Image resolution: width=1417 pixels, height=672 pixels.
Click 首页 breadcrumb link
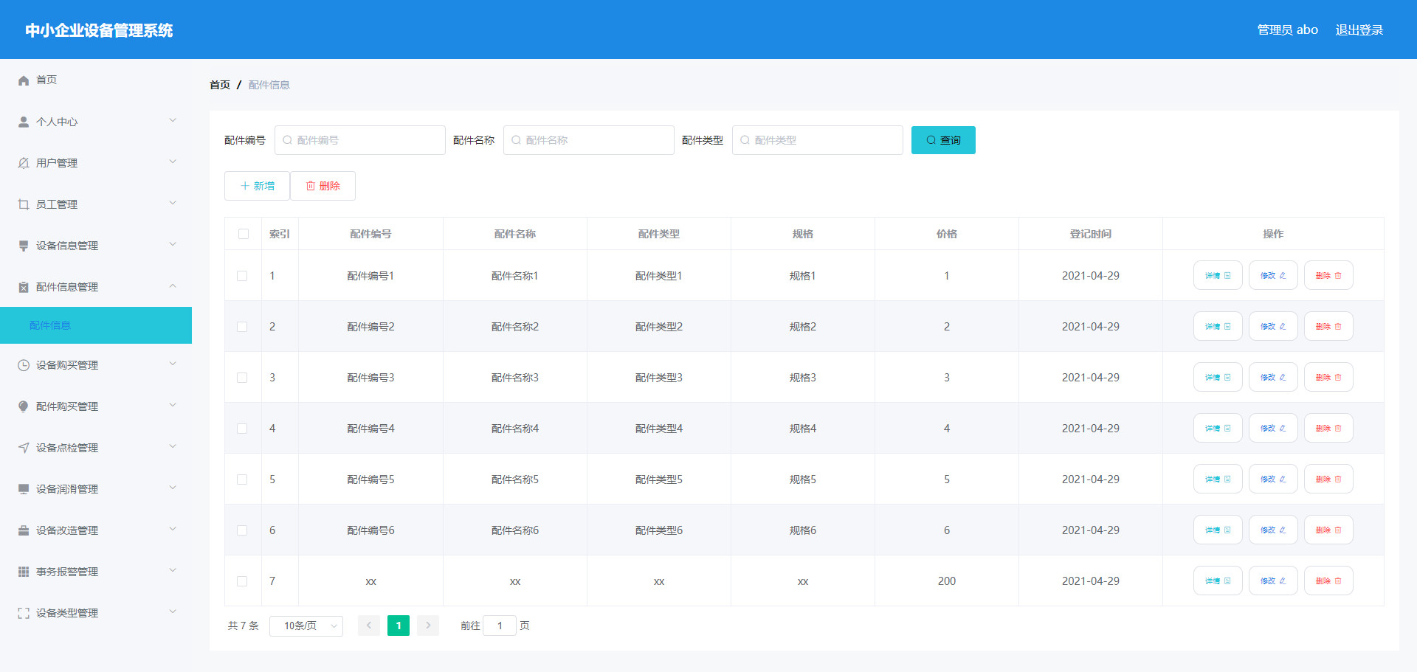tap(220, 85)
